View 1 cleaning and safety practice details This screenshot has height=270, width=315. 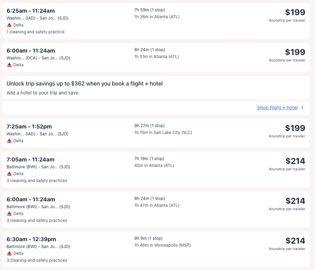[x=35, y=32]
